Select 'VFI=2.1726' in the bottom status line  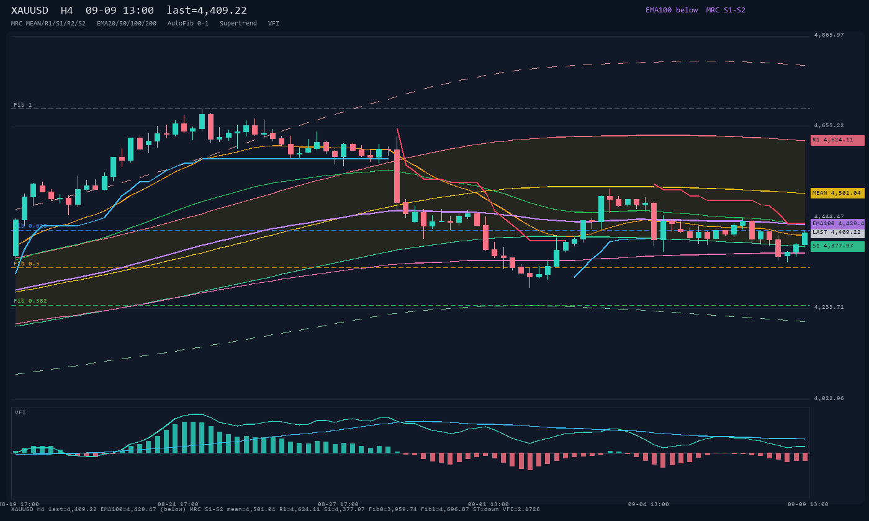[x=523, y=509]
